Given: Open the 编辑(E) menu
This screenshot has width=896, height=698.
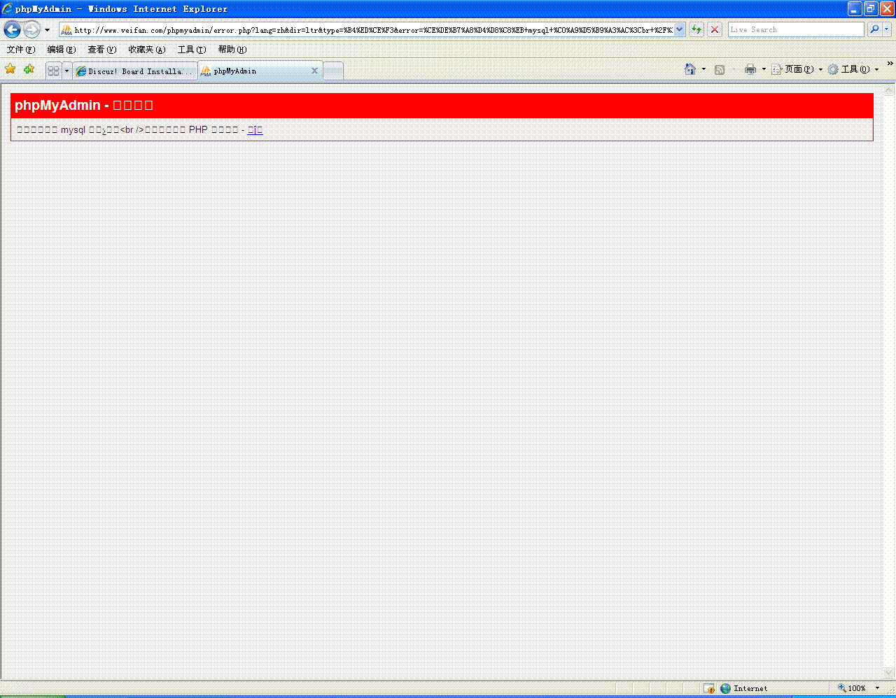Looking at the screenshot, I should click(x=62, y=50).
